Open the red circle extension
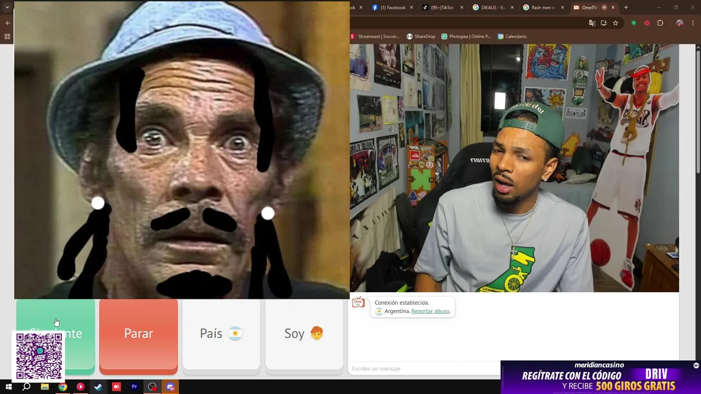Screen dimensions: 701x394 click(647, 23)
